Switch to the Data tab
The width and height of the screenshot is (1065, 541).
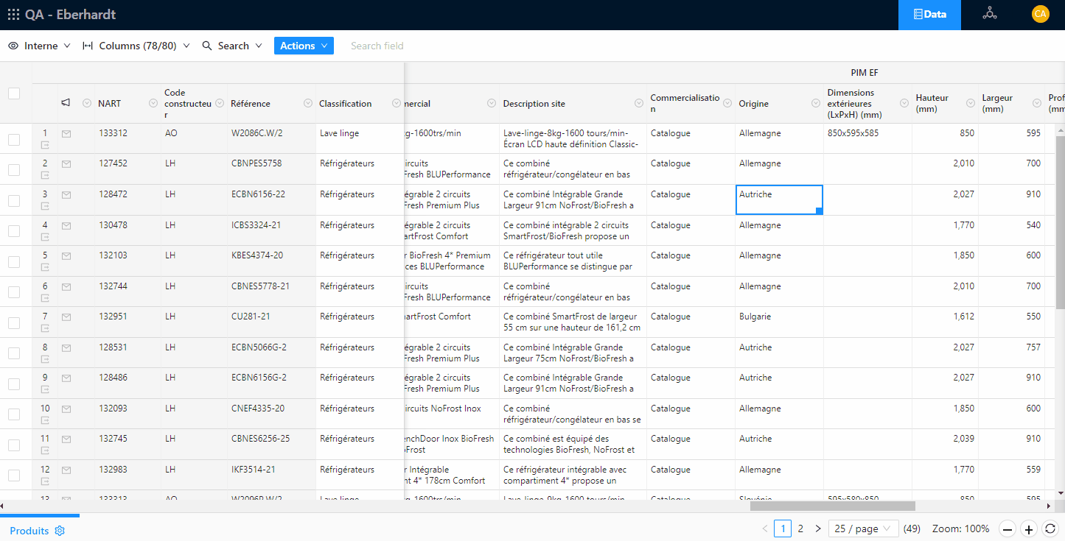pyautogui.click(x=929, y=15)
